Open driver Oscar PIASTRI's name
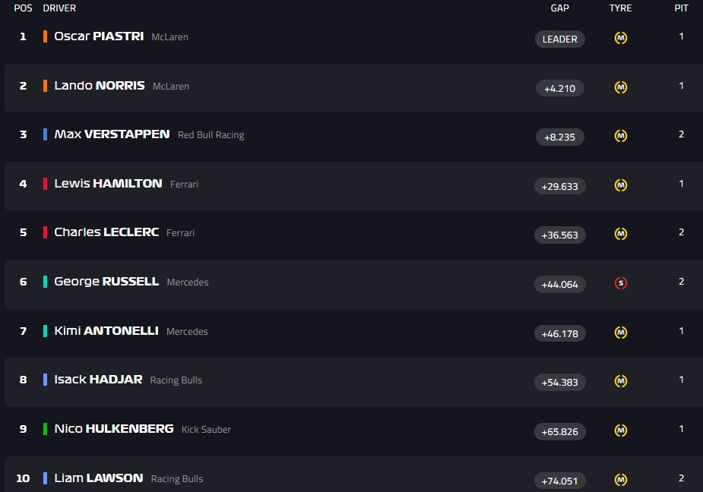Viewport: 703px width, 492px height. click(x=99, y=36)
